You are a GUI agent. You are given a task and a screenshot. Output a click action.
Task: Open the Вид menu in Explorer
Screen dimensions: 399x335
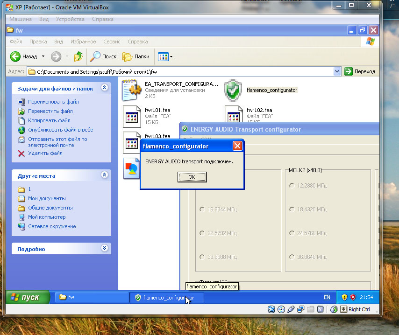coord(58,42)
